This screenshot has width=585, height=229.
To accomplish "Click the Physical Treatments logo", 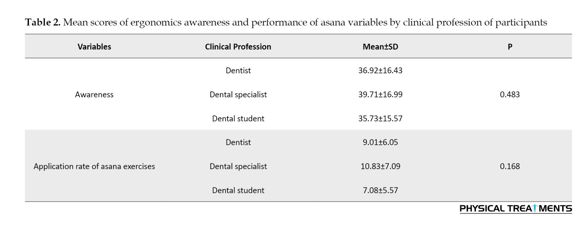I will point(515,209).
